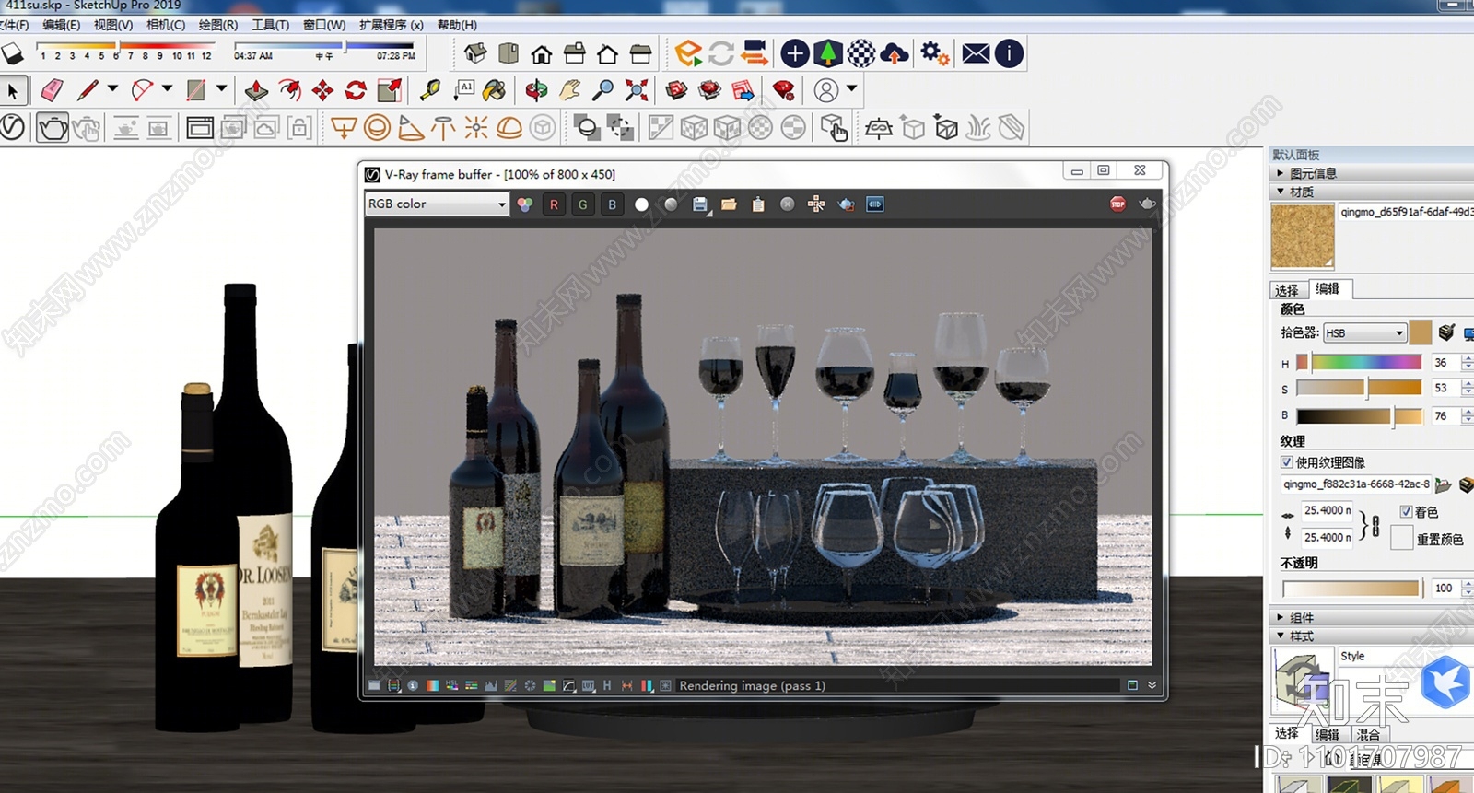1474x793 pixels.
Task: Browse for texture image file
Action: 1443,484
